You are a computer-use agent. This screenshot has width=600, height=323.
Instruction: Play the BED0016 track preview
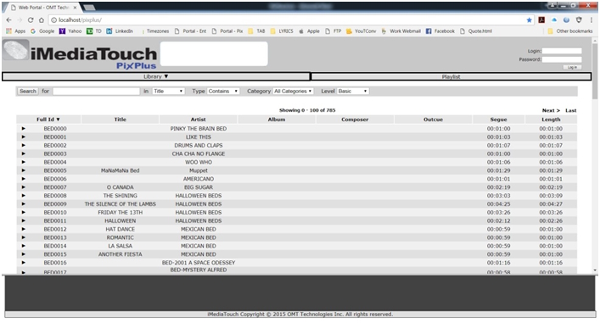(x=24, y=263)
